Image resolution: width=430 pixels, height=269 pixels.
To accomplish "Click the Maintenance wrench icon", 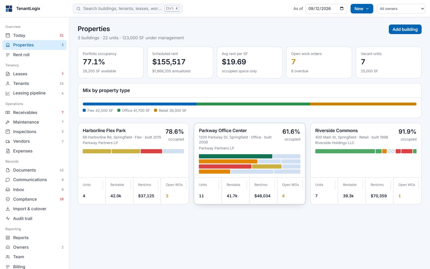I will [x=8, y=122].
